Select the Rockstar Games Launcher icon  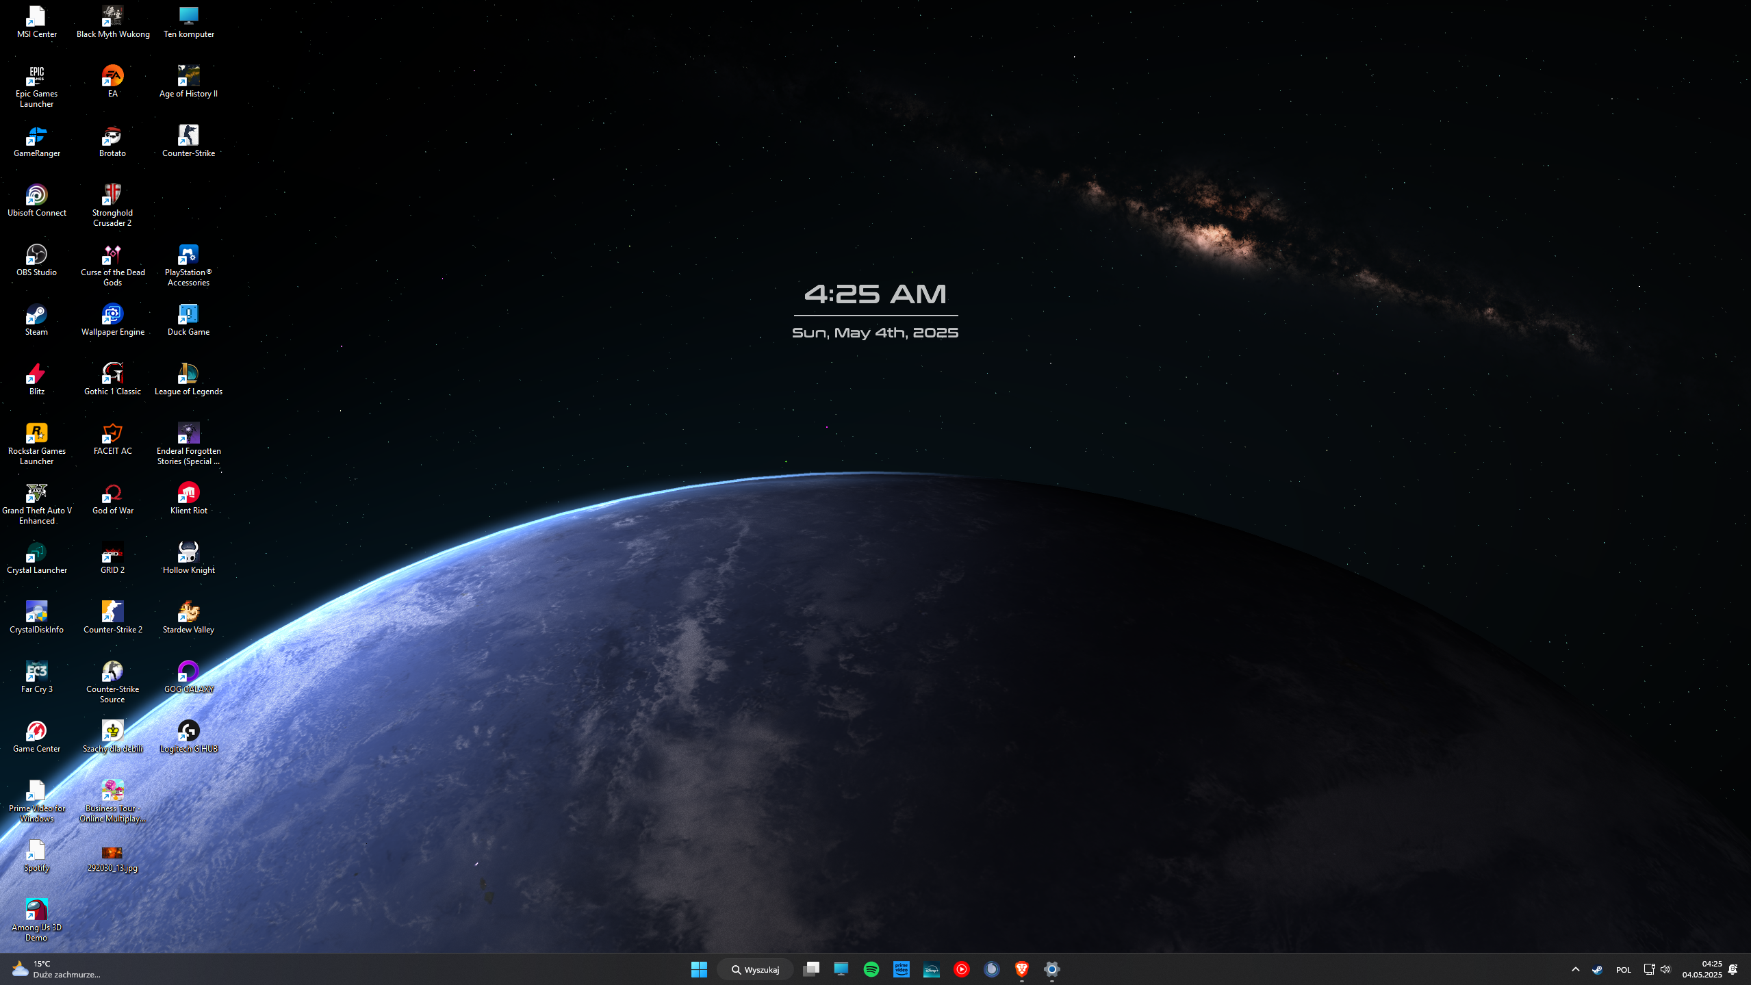pos(37,444)
